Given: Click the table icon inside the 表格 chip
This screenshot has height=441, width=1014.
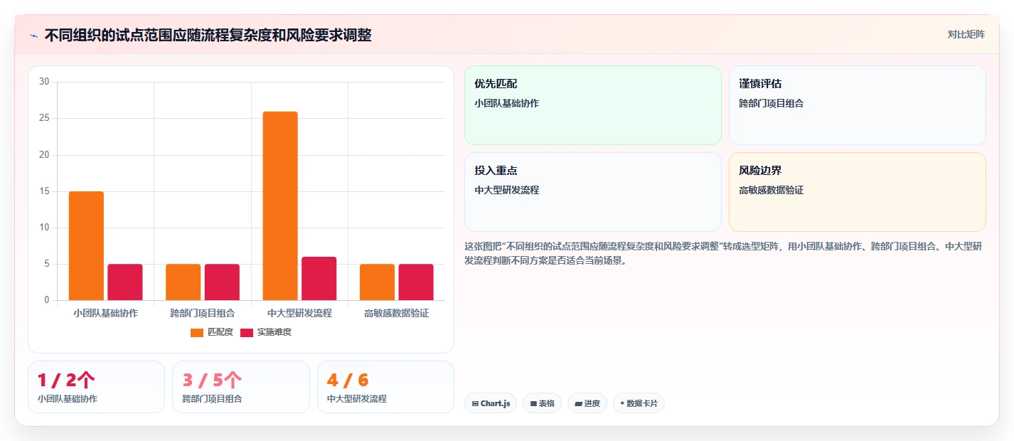Looking at the screenshot, I should click(533, 403).
